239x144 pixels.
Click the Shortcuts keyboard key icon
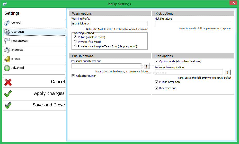click(x=7, y=50)
